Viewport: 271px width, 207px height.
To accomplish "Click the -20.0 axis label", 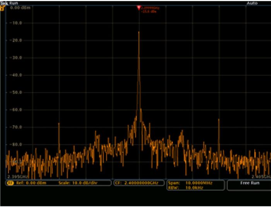I will (x=16, y=40).
